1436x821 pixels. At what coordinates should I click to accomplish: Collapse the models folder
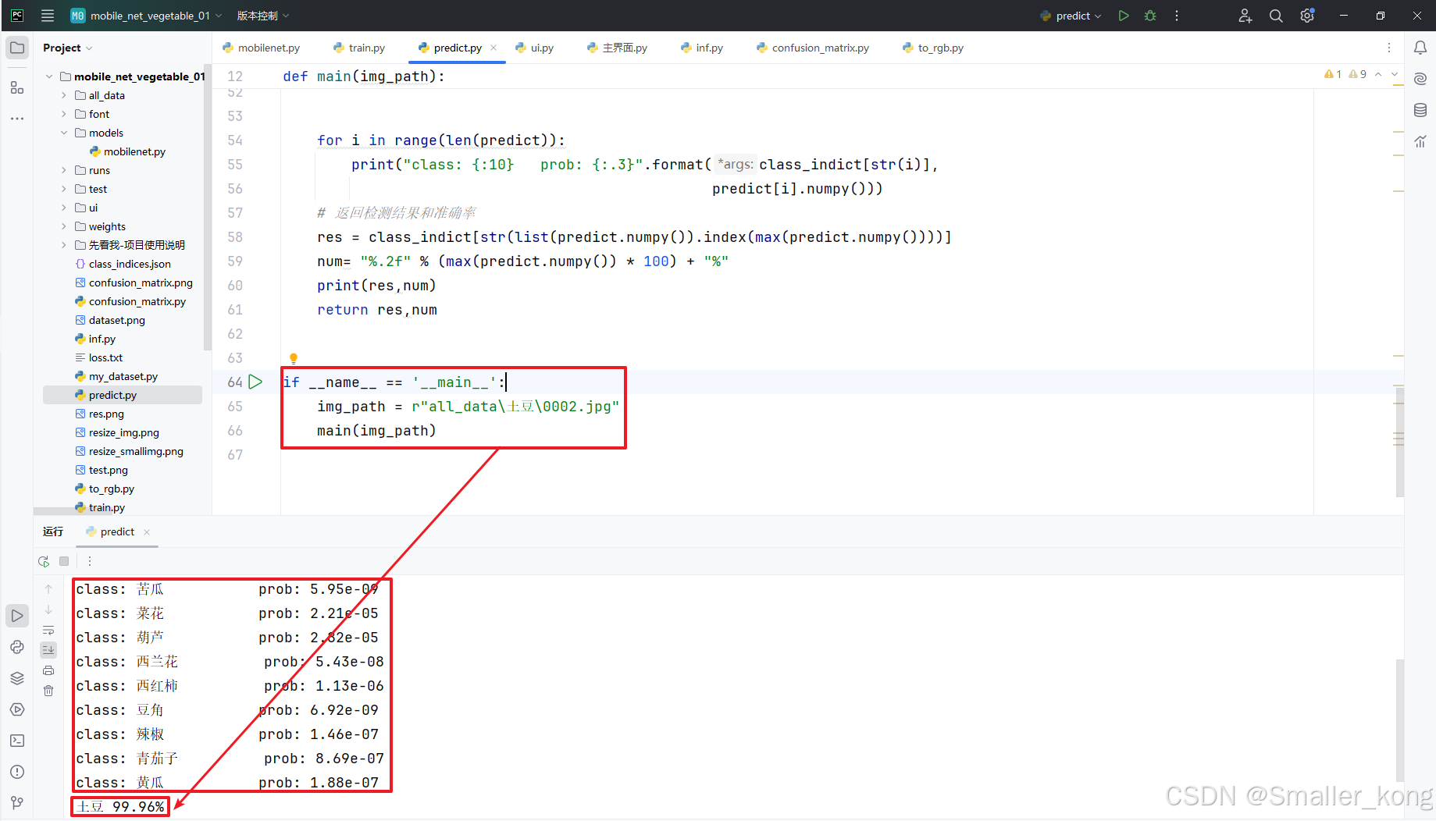pyautogui.click(x=64, y=133)
